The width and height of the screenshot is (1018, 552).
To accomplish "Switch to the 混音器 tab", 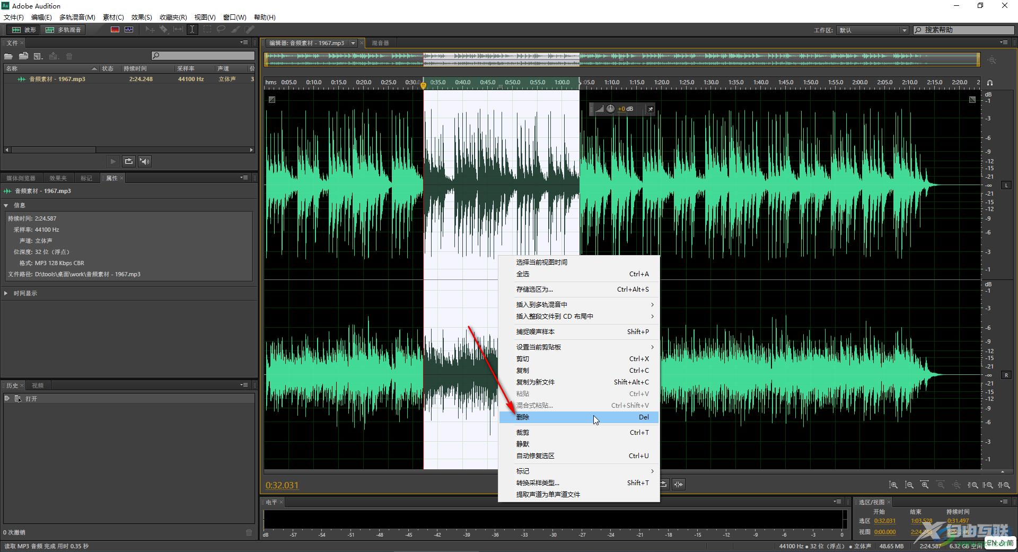I will coord(380,43).
